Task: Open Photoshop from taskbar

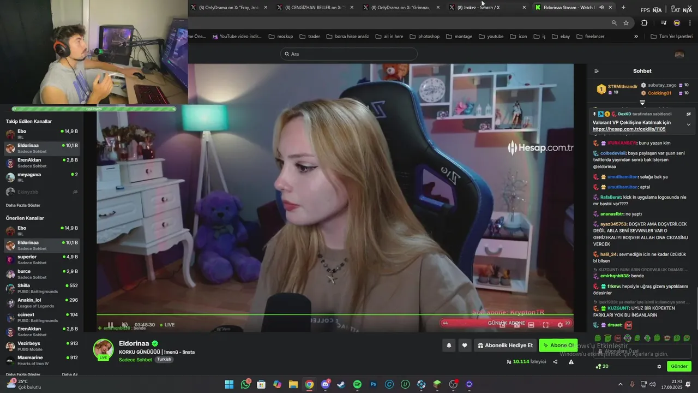Action: click(x=374, y=384)
